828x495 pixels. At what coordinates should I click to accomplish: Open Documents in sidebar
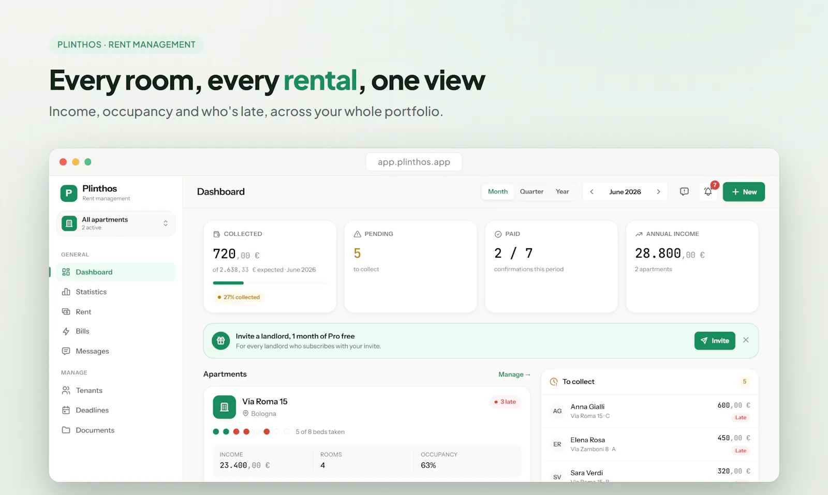(x=116, y=430)
